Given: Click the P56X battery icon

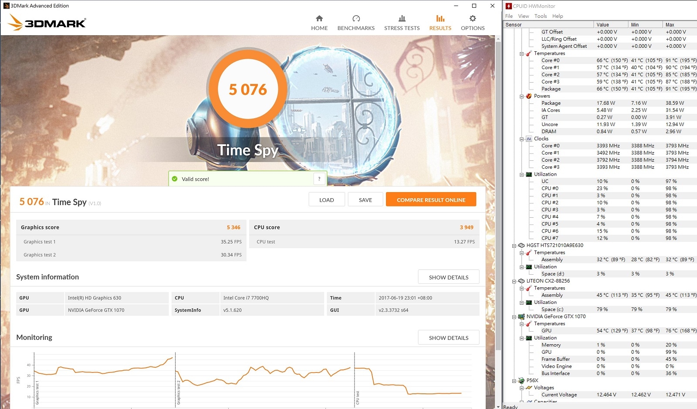Looking at the screenshot, I should pos(521,380).
